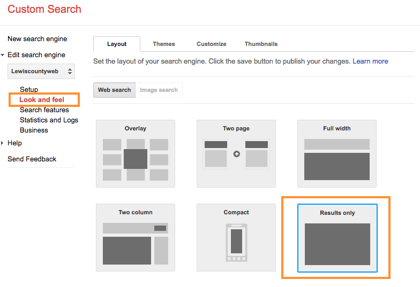Switch to the Layout tab
Image resolution: width=420 pixels, height=287 pixels.
click(x=117, y=44)
